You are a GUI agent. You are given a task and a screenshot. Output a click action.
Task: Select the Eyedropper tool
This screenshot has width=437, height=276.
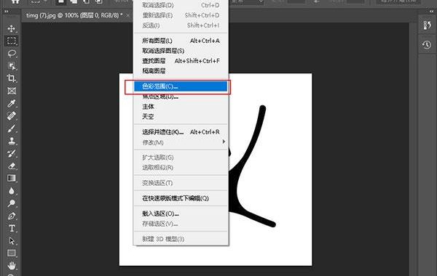(x=12, y=103)
